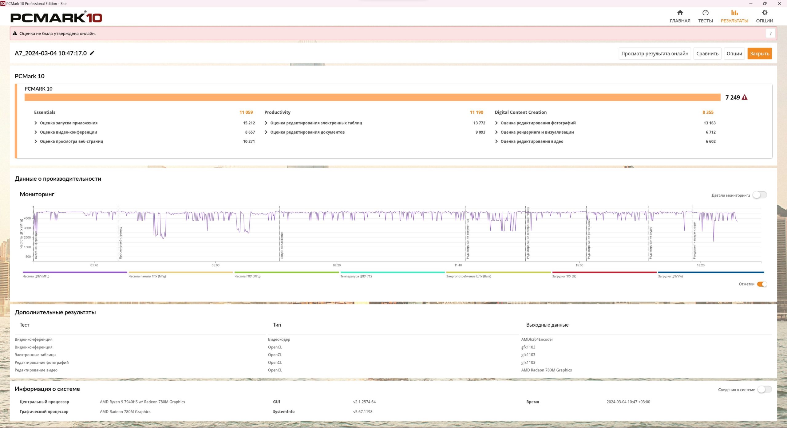787x428 pixels.
Task: Click the question mark help icon in warning banner
Action: point(770,33)
